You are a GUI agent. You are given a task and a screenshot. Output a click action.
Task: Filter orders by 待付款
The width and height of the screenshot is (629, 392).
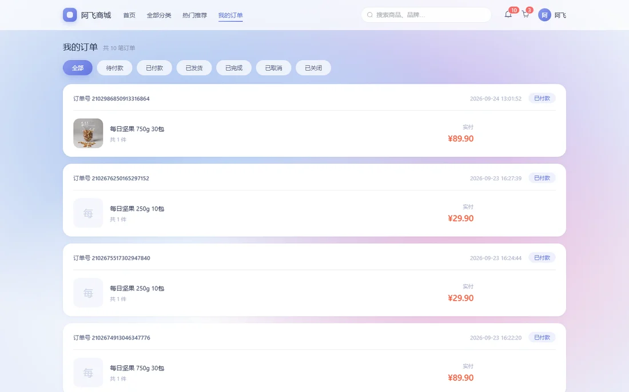[115, 68]
